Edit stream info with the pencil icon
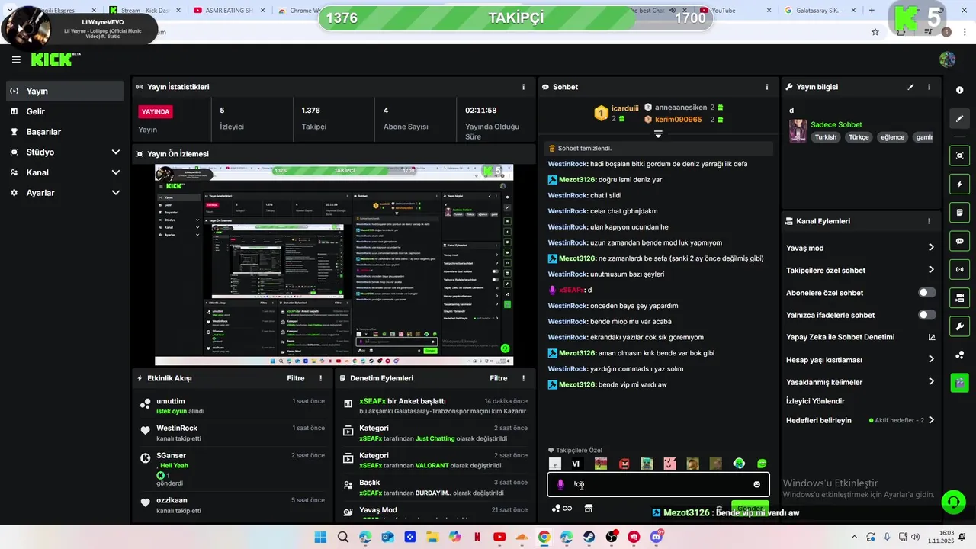Image resolution: width=976 pixels, height=549 pixels. [x=910, y=87]
